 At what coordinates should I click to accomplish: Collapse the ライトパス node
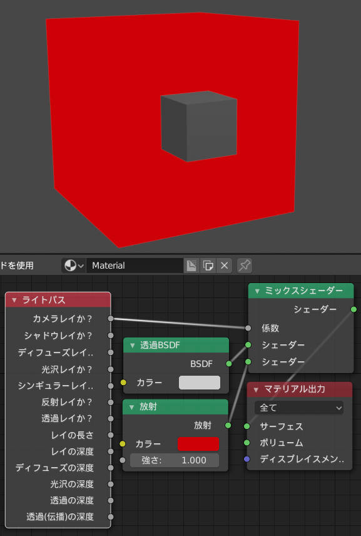tap(14, 300)
